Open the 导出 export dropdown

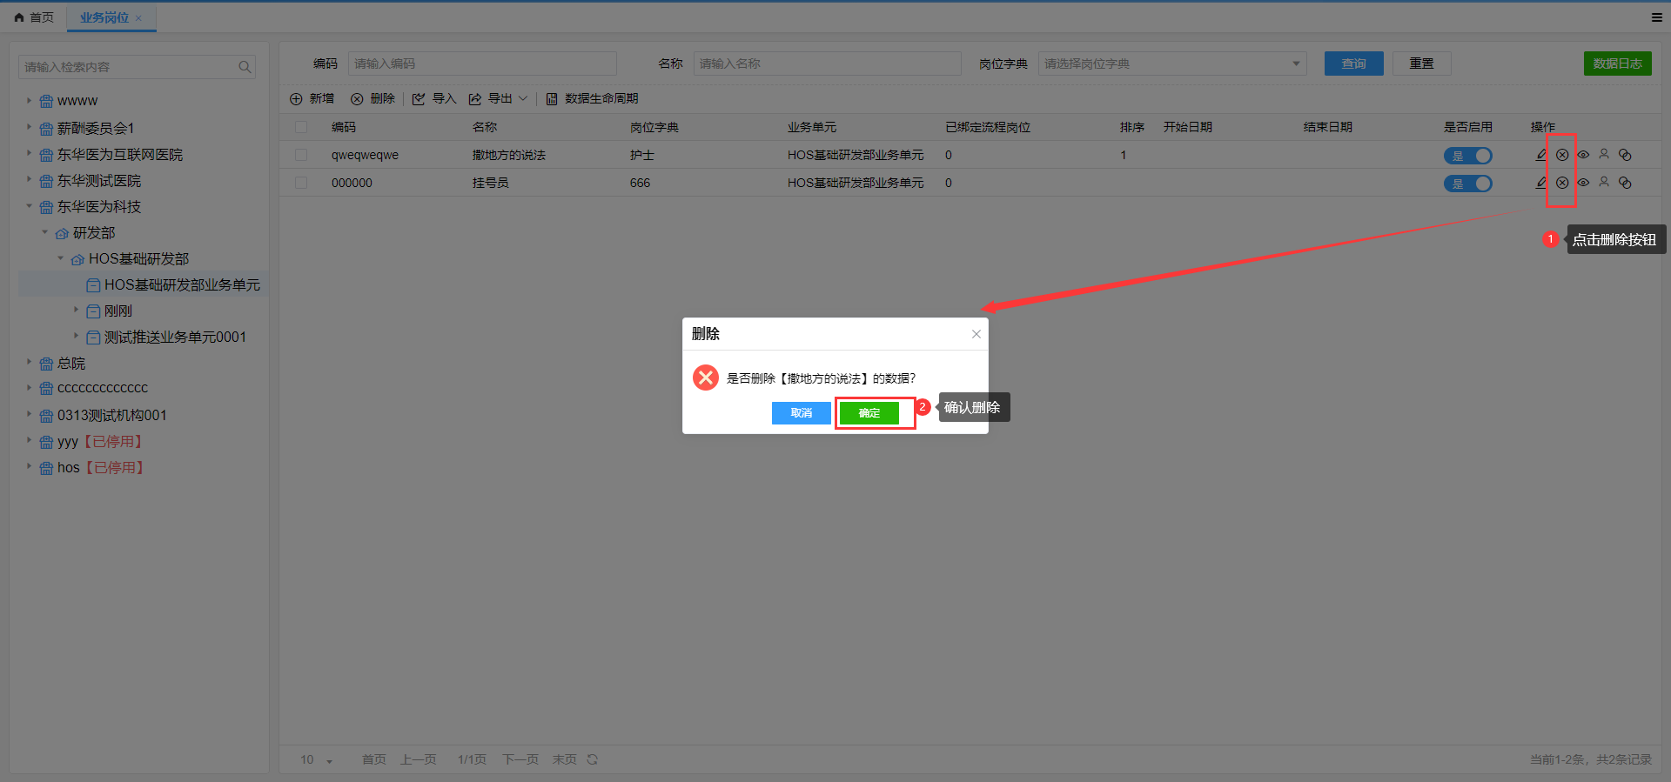(498, 99)
